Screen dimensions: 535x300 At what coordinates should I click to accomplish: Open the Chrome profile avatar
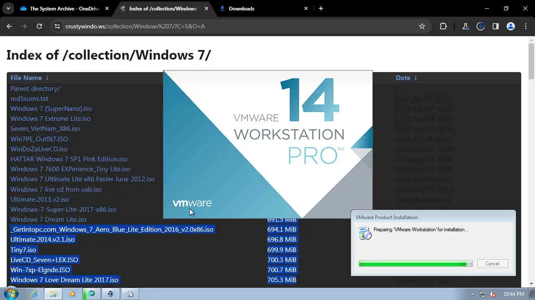[x=511, y=26]
